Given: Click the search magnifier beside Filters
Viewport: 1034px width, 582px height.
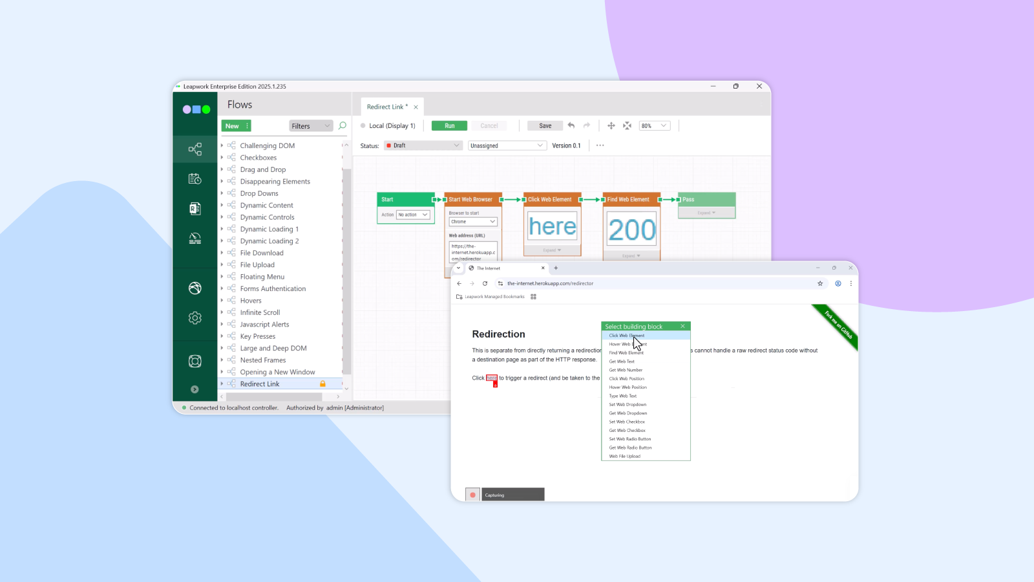Looking at the screenshot, I should click(343, 125).
